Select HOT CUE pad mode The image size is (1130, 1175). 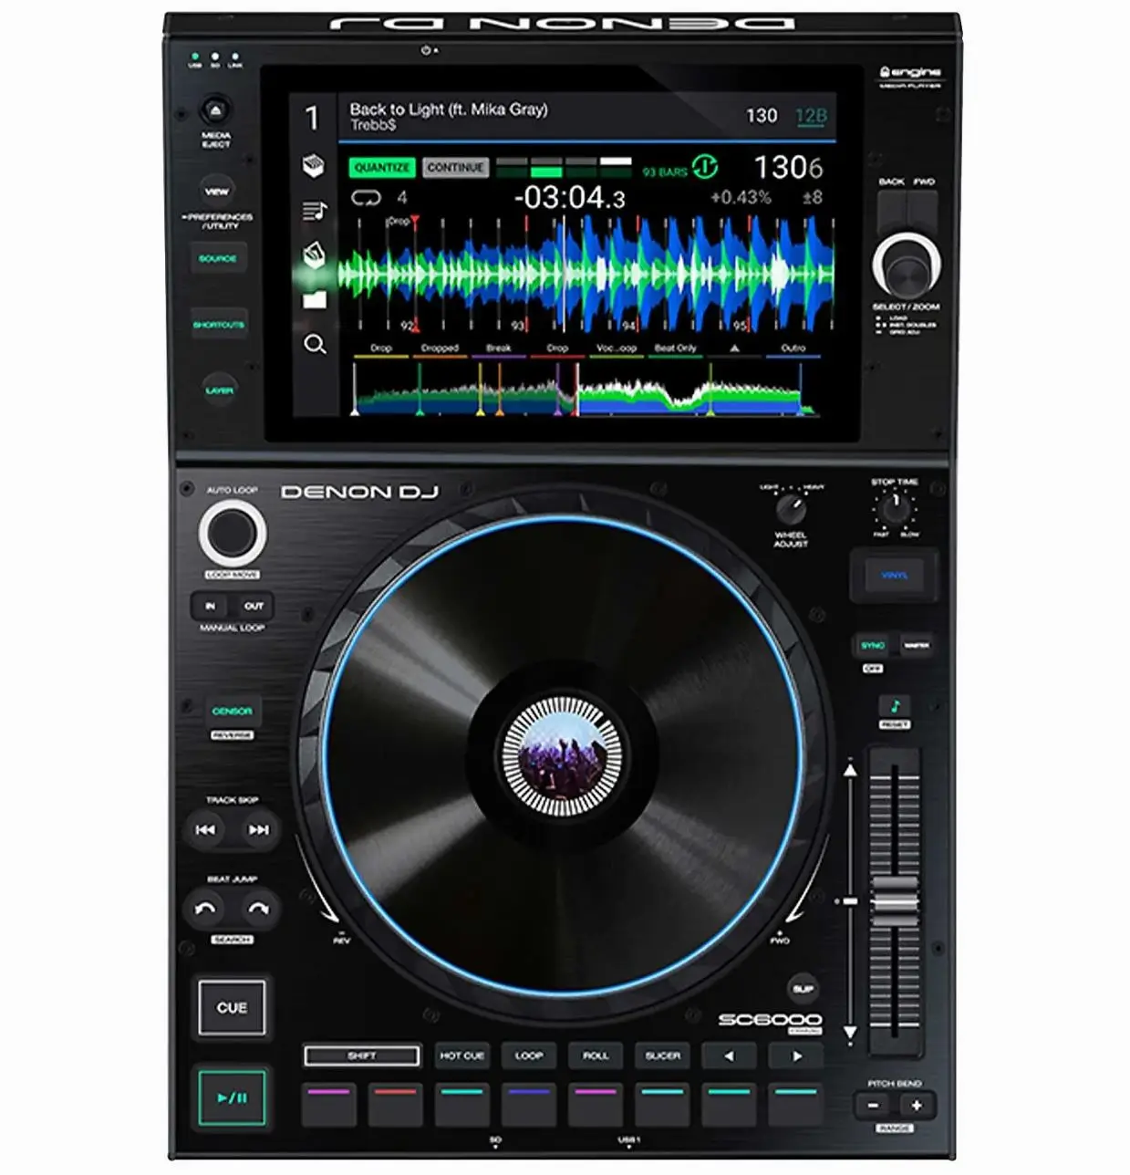click(x=461, y=1056)
